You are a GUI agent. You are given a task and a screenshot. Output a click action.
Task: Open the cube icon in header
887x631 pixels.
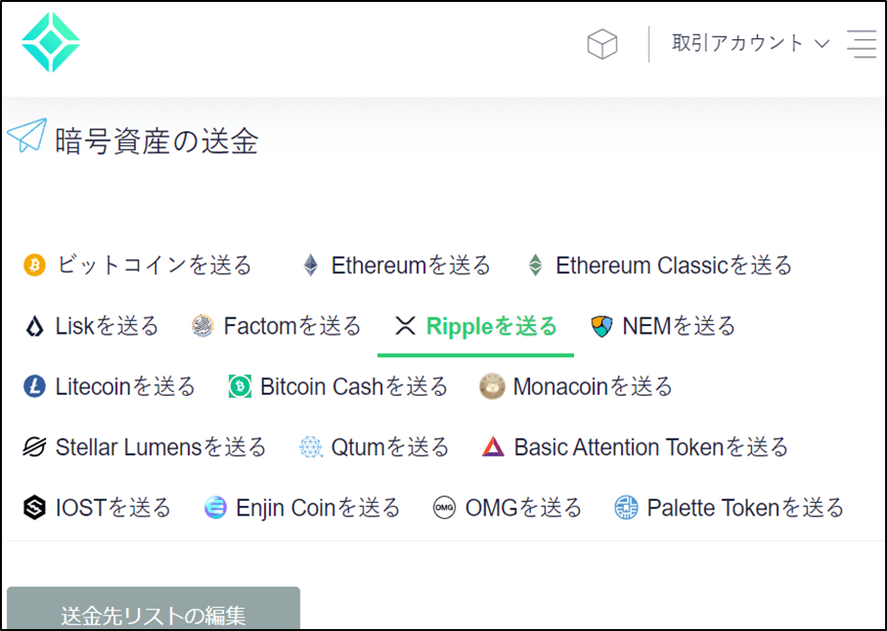coord(603,44)
